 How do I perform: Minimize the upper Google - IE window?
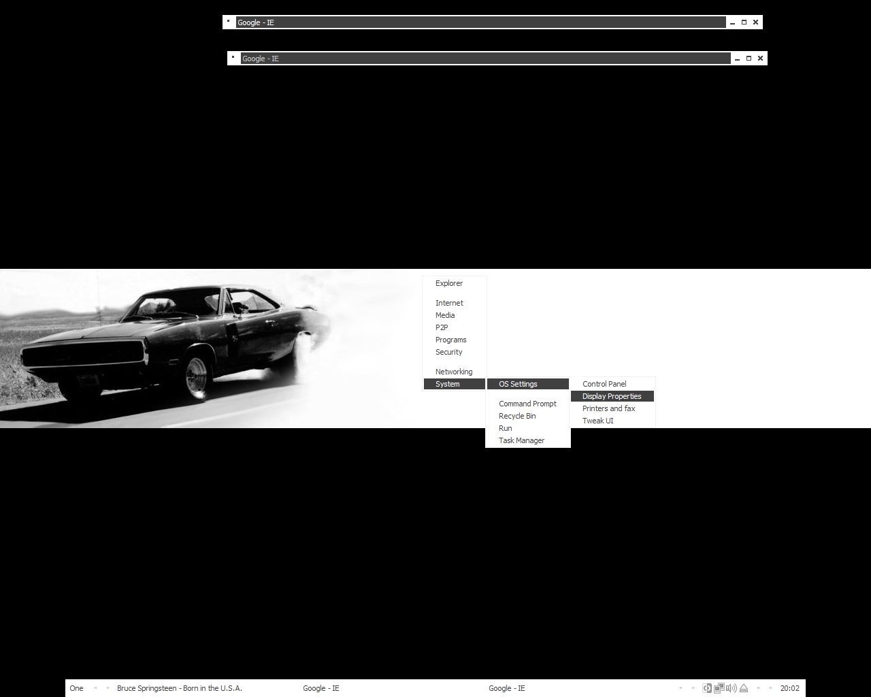pos(732,22)
